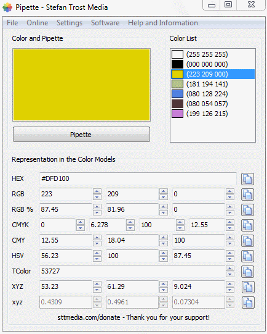267x334 pixels.
Task: Open the File menu
Action: click(12, 23)
